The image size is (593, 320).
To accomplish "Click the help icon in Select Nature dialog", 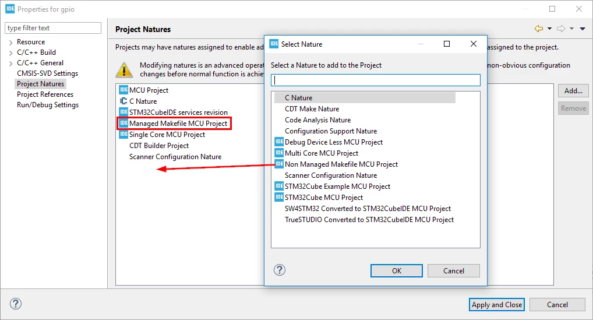I will point(280,270).
